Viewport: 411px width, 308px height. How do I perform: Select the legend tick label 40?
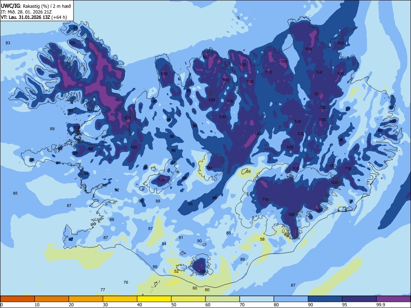pos(140,305)
